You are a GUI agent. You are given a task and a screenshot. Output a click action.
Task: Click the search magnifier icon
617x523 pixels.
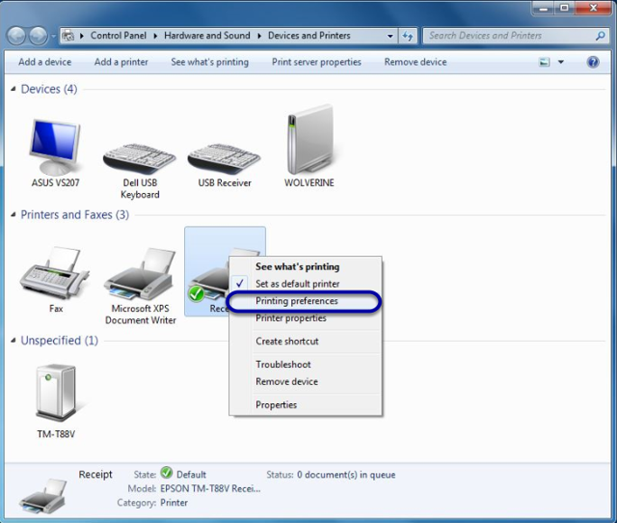click(x=600, y=36)
